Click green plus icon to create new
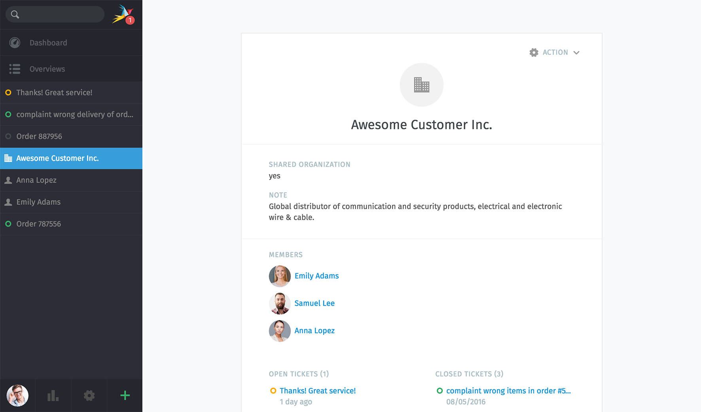 coord(125,395)
